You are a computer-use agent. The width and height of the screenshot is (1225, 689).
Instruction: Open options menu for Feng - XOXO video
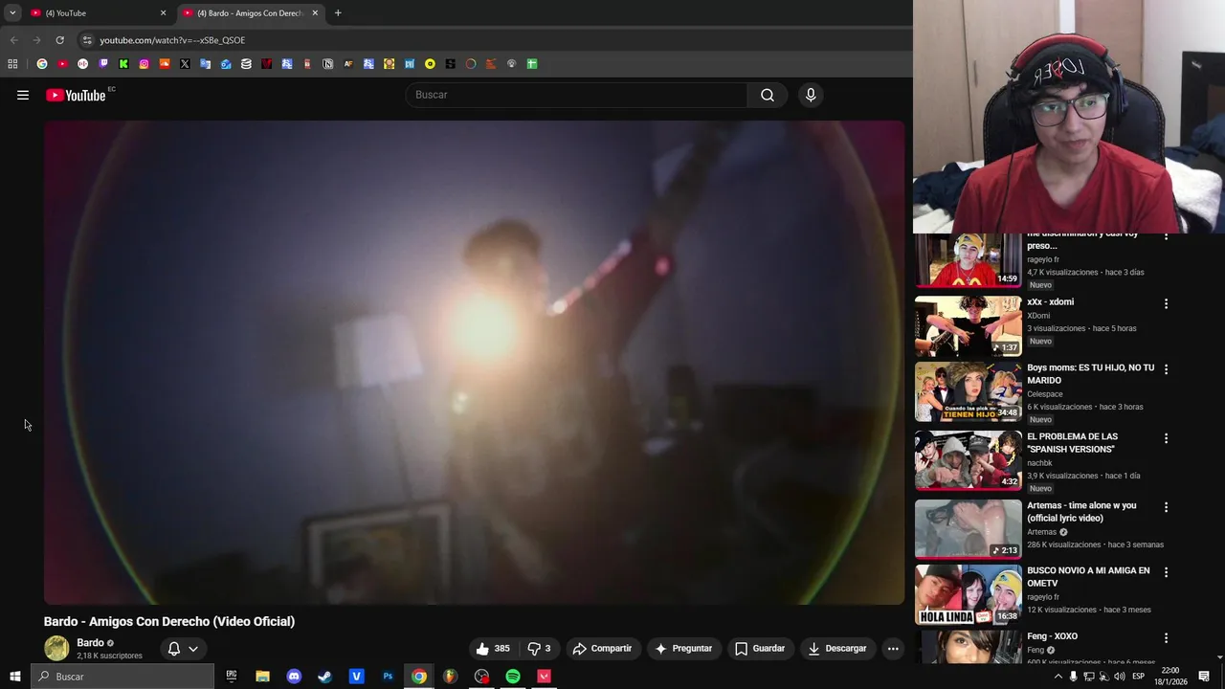[x=1166, y=638]
